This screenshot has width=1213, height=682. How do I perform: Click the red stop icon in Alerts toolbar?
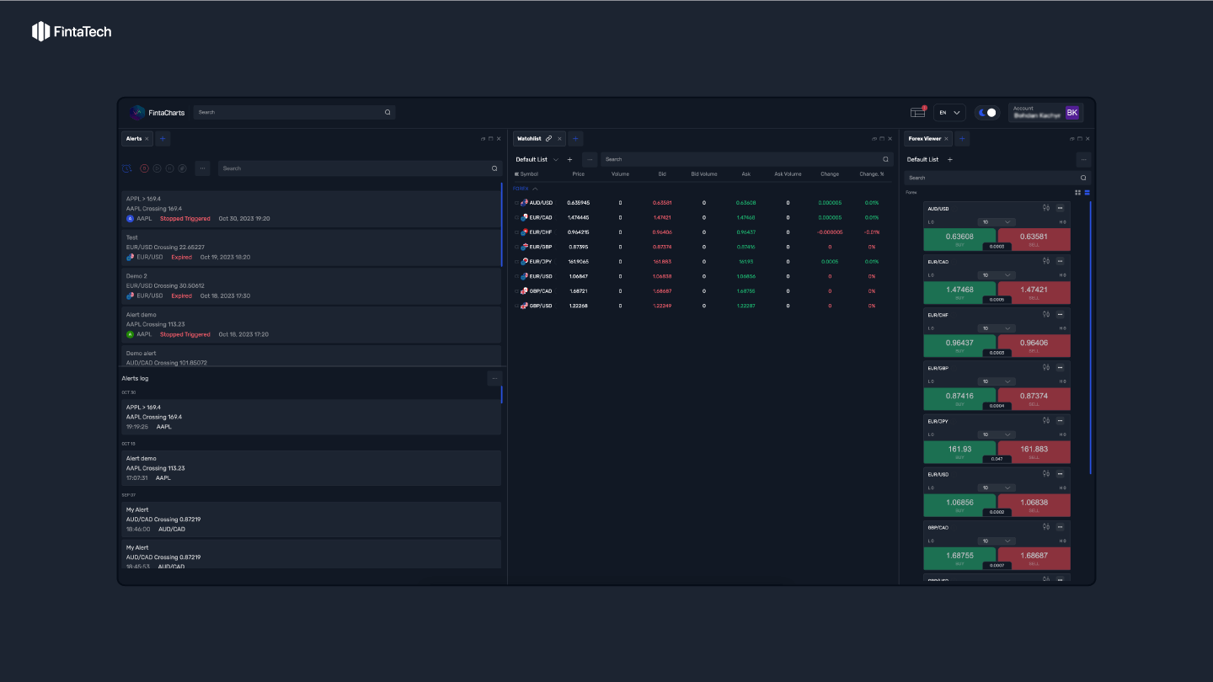pos(144,168)
